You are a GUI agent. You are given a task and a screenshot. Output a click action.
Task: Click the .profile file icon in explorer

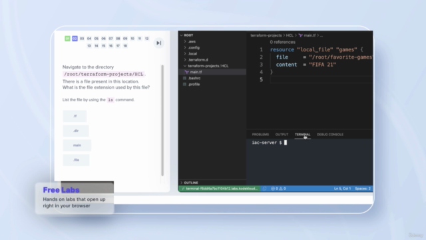coord(185,85)
